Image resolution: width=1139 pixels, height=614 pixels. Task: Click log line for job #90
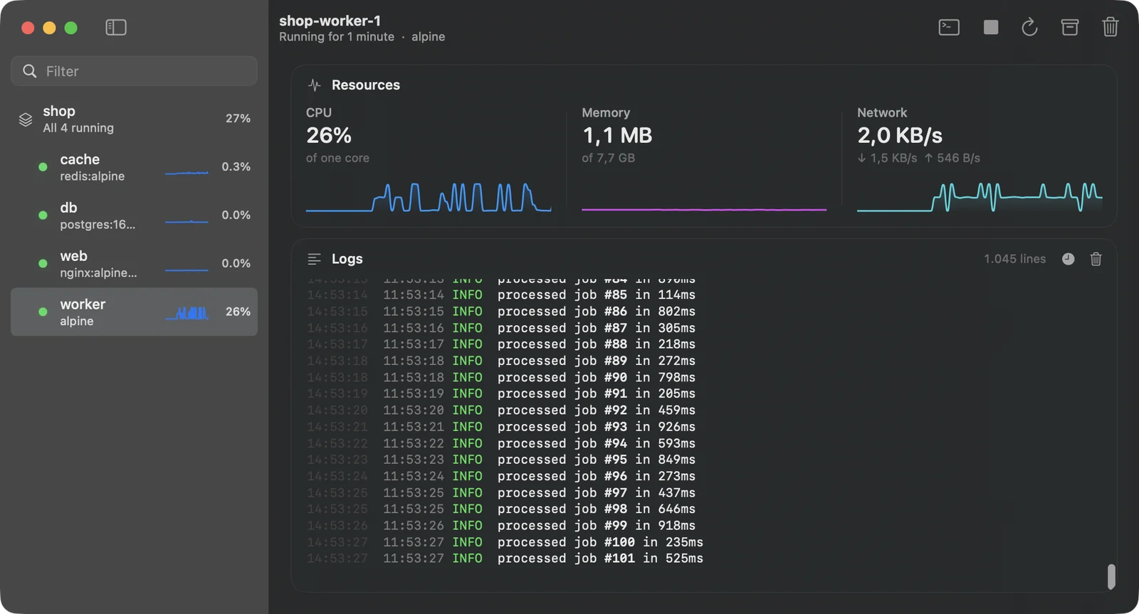point(501,377)
